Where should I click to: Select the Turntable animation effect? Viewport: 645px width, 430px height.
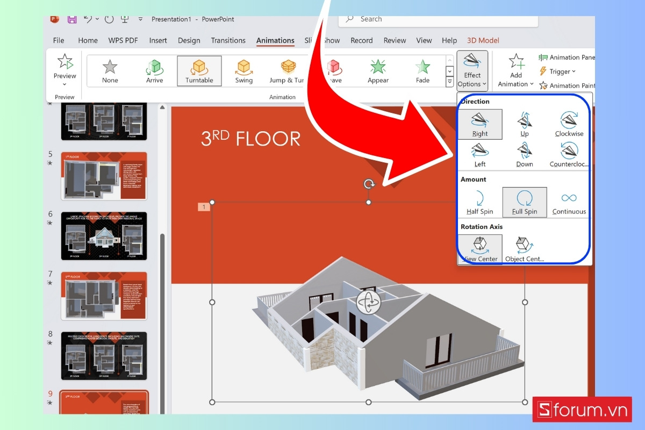[199, 70]
